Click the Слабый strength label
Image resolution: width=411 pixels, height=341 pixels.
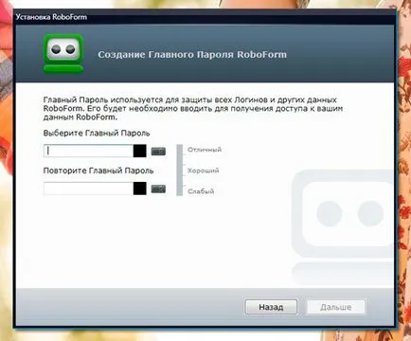(x=201, y=191)
